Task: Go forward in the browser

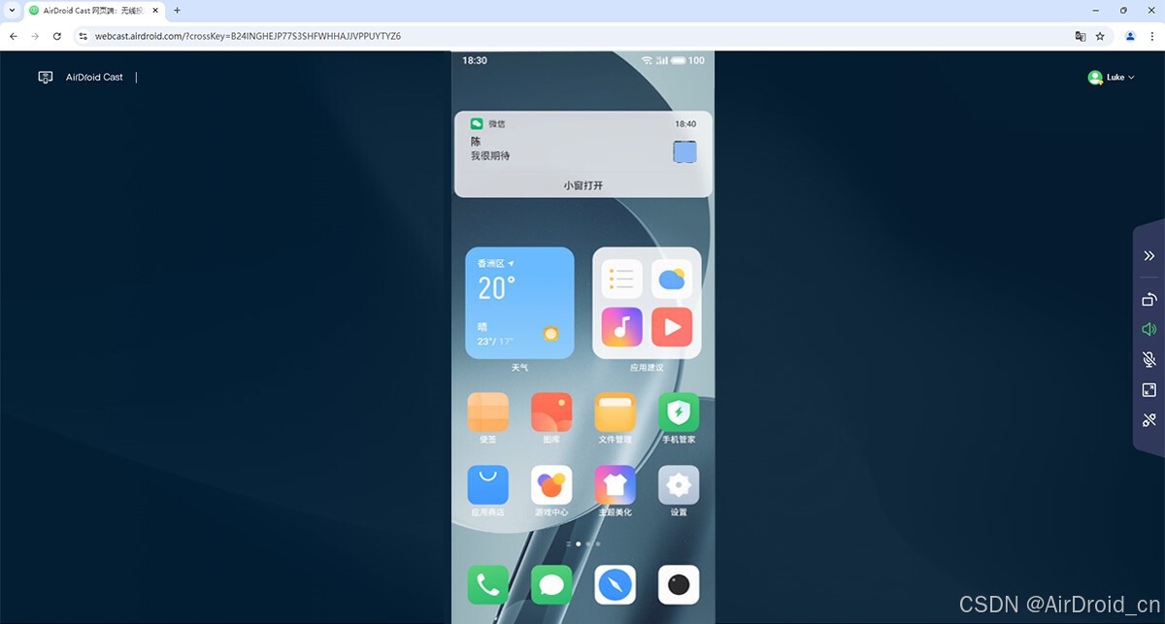Action: (x=35, y=36)
